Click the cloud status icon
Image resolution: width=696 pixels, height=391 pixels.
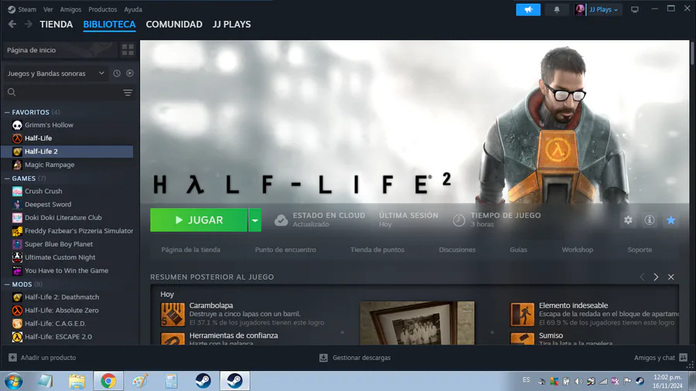tap(281, 220)
